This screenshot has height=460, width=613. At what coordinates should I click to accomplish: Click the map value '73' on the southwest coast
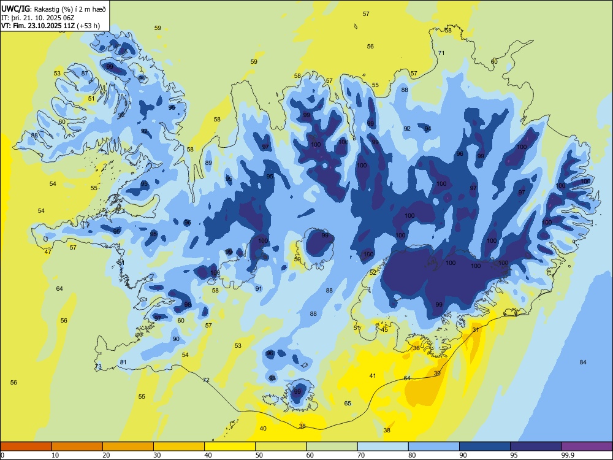(98, 367)
